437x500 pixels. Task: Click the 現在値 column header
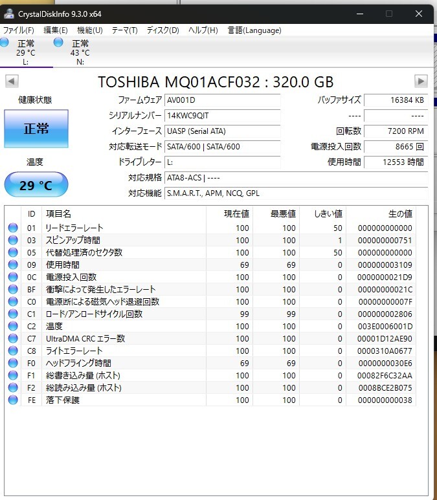click(x=230, y=213)
